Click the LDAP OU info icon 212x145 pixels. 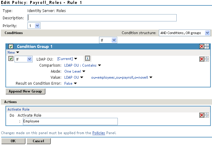pos(87,59)
